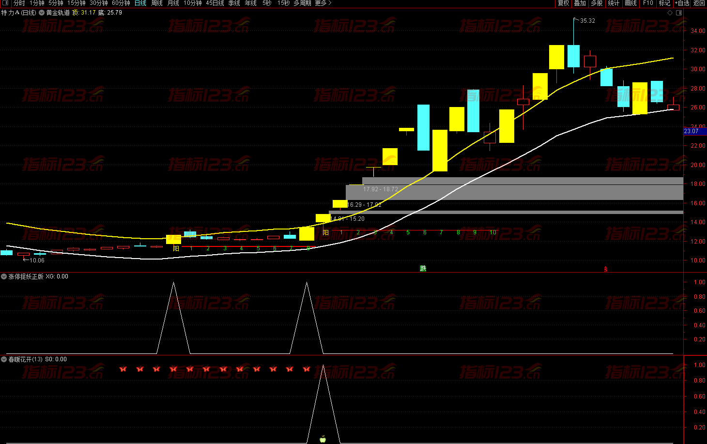Select the 周线 weekly period
The height and width of the screenshot is (444, 707).
(157, 3)
